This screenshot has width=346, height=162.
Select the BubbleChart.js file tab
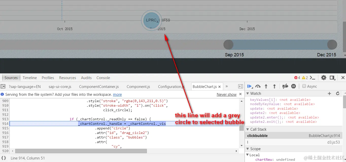(x=205, y=86)
